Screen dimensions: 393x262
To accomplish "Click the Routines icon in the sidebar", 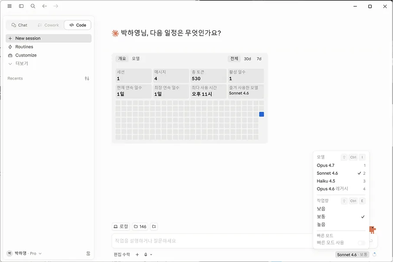I will (10, 47).
